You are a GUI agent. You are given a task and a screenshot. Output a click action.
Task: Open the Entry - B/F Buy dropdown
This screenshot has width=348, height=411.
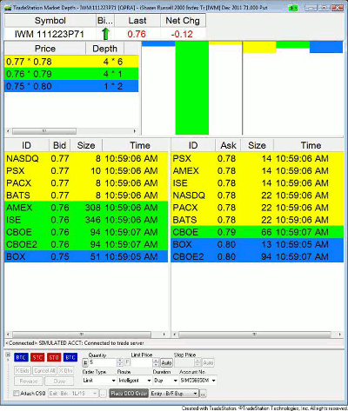tap(174, 394)
